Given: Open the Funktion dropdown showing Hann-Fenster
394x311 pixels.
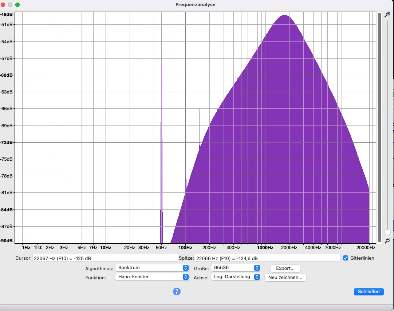Looking at the screenshot, I should click(152, 277).
